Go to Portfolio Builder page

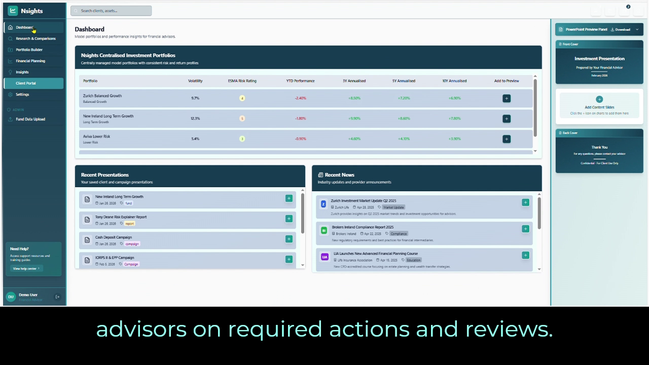[29, 50]
